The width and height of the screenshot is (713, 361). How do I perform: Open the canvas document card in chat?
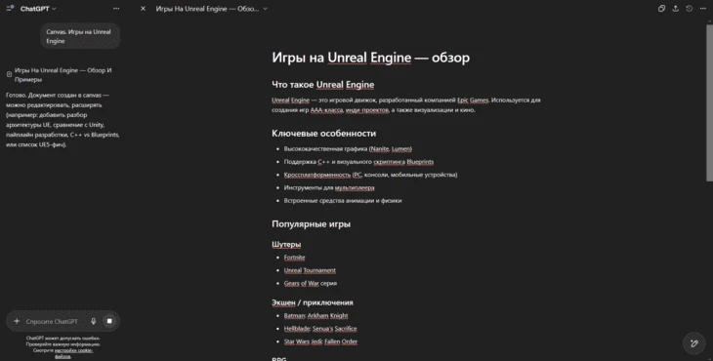63,74
